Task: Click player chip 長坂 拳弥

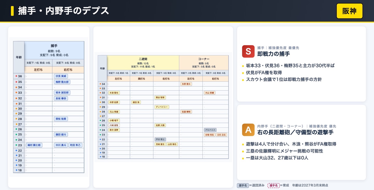Action: (61, 98)
